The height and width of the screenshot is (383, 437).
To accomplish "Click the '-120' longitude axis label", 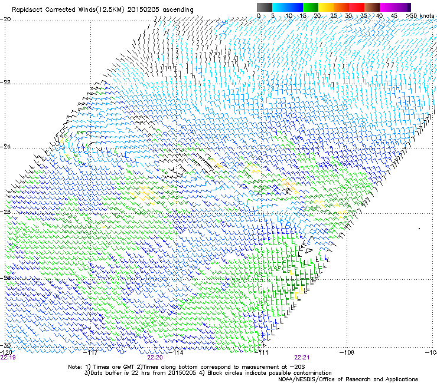I will click(x=6, y=352).
